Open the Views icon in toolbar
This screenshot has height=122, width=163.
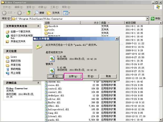point(66,13)
